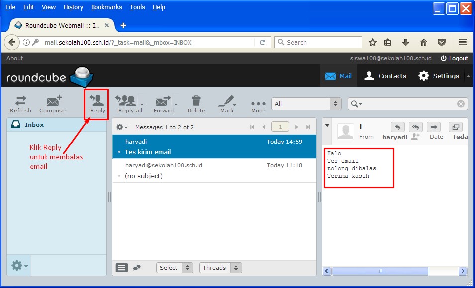475x288 pixels.
Task: Click the message pane horizontal scrollbar
Action: (x=380, y=271)
